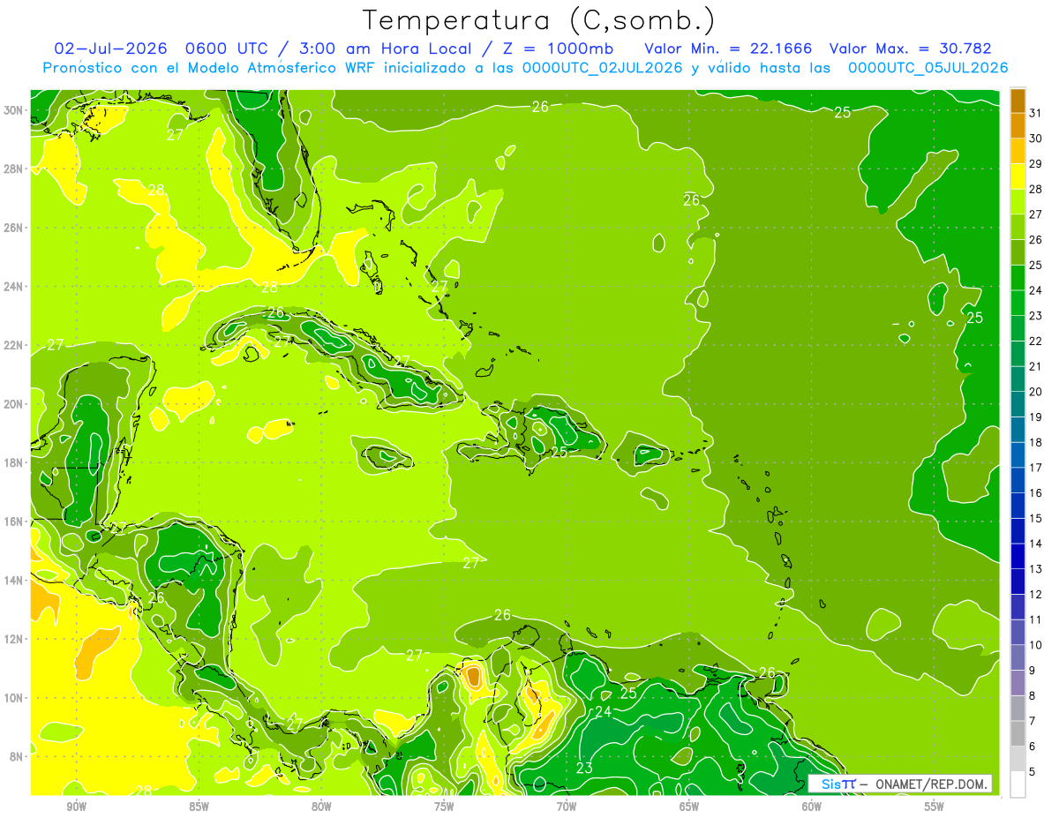Screen dimensions: 1059x818
Task: Click the "85W" longitude axis label
Action: pos(199,807)
